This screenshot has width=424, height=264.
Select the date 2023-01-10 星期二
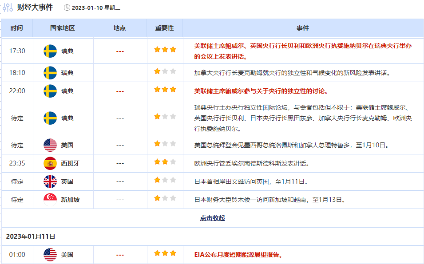tap(96, 8)
